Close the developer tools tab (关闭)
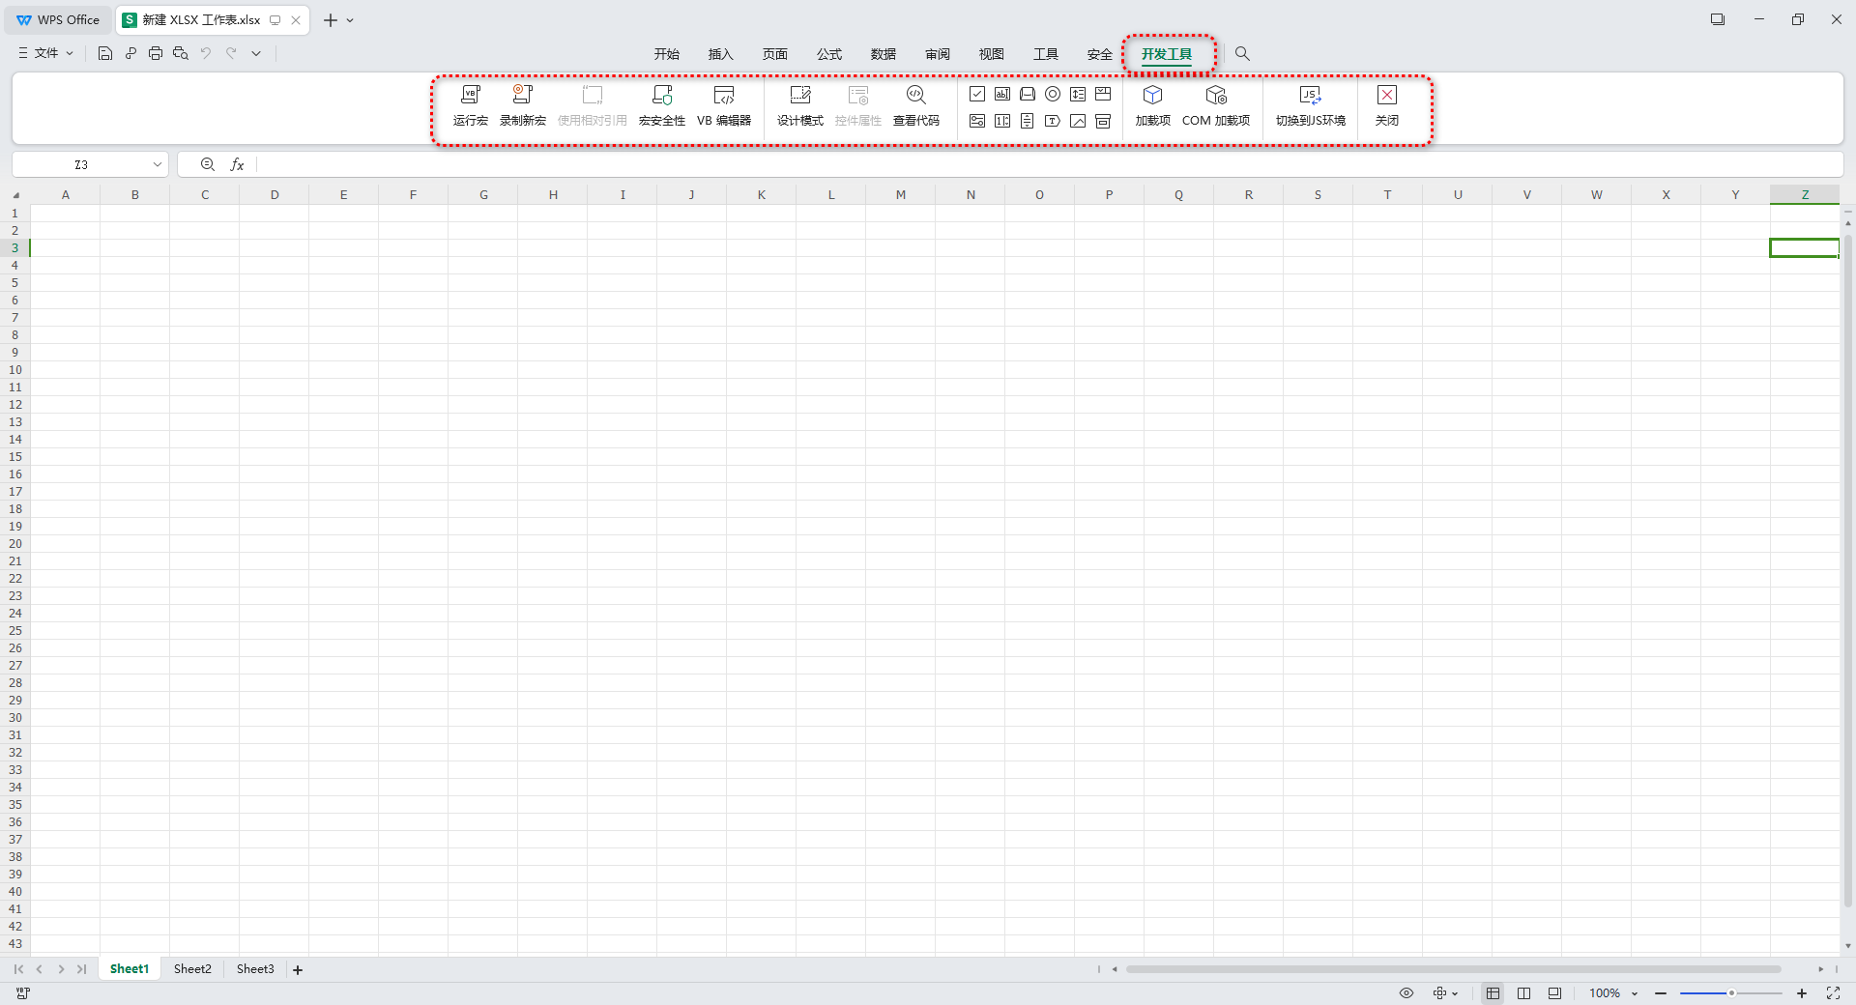Image resolution: width=1856 pixels, height=1005 pixels. [x=1386, y=104]
